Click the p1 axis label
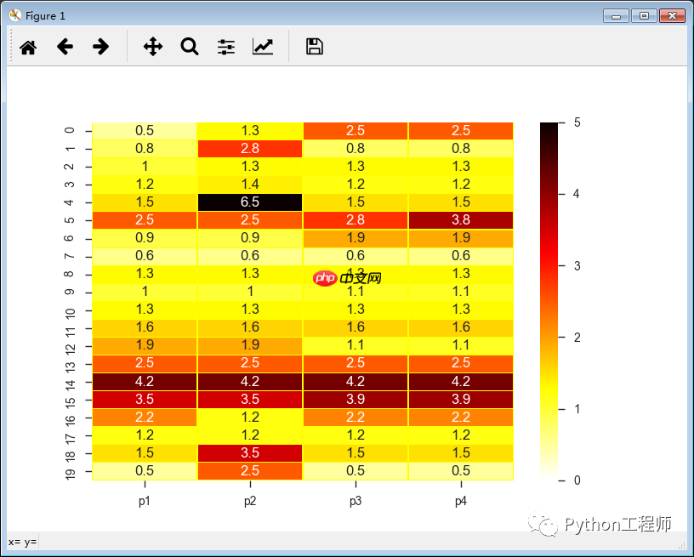The height and width of the screenshot is (557, 694). [144, 501]
